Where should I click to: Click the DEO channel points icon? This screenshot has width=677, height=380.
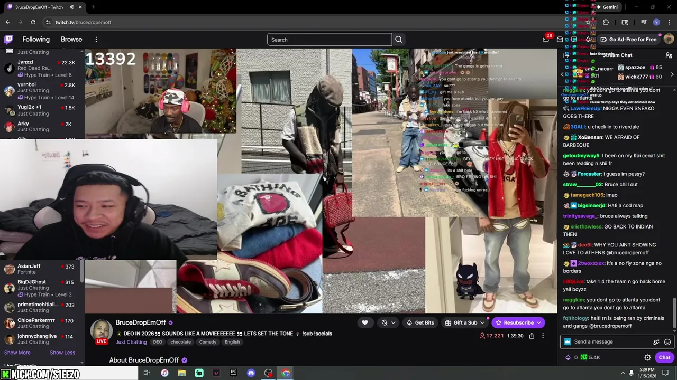point(584,357)
